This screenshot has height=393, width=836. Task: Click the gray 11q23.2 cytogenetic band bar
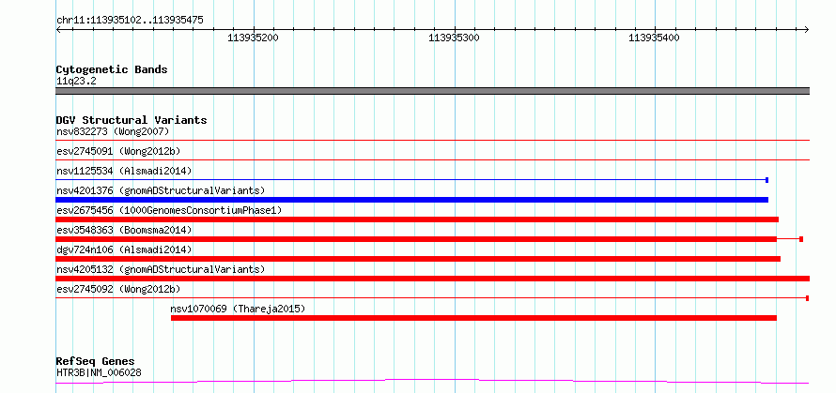coord(432,91)
